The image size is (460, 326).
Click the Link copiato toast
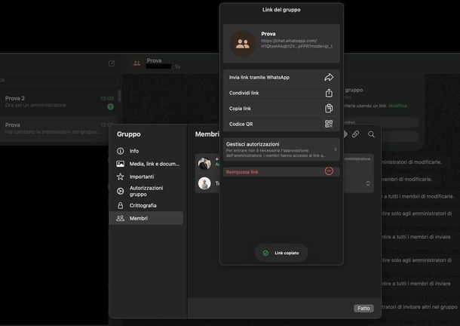click(281, 253)
